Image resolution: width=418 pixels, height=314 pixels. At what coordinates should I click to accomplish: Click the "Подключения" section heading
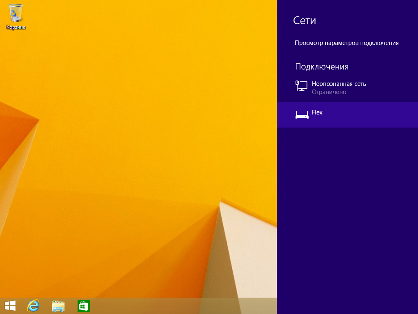point(322,67)
